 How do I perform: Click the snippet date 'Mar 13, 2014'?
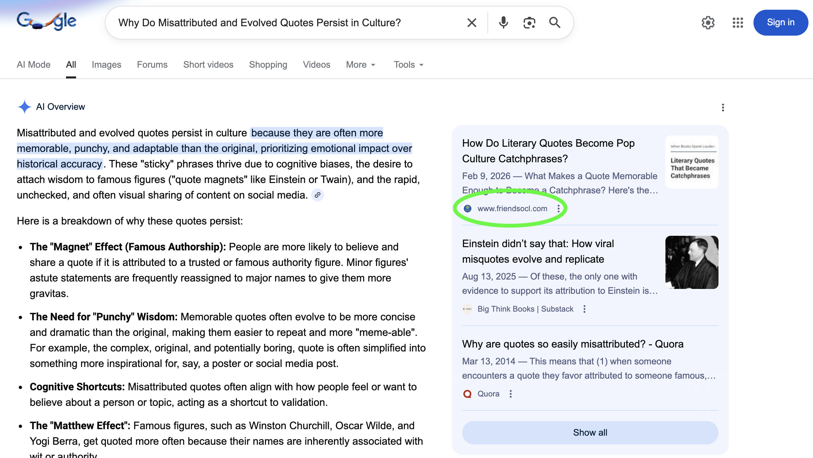click(489, 361)
